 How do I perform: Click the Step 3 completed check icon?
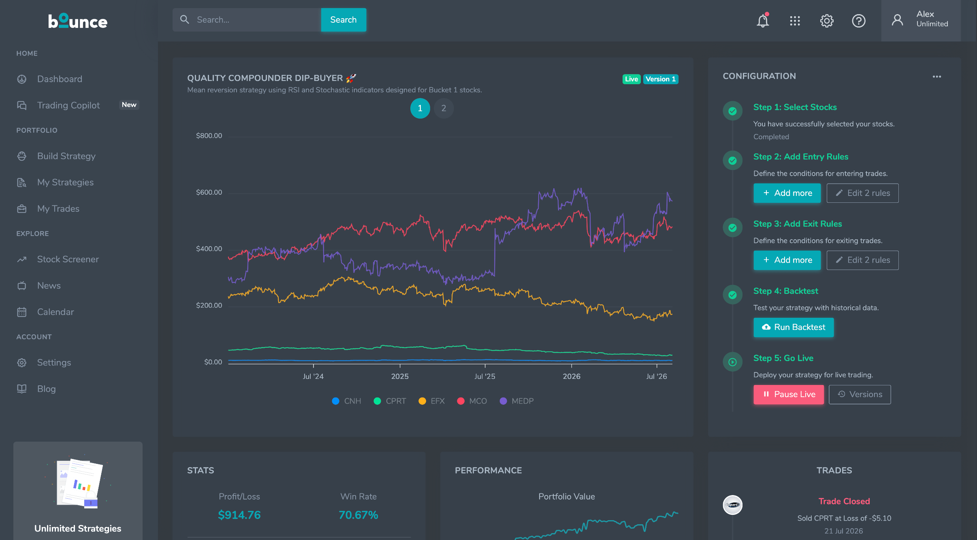pos(732,227)
